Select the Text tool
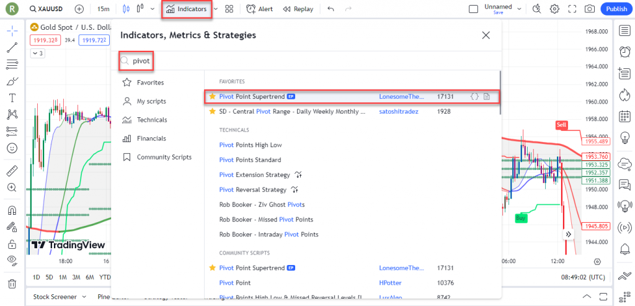The height and width of the screenshot is (306, 635). click(x=12, y=98)
